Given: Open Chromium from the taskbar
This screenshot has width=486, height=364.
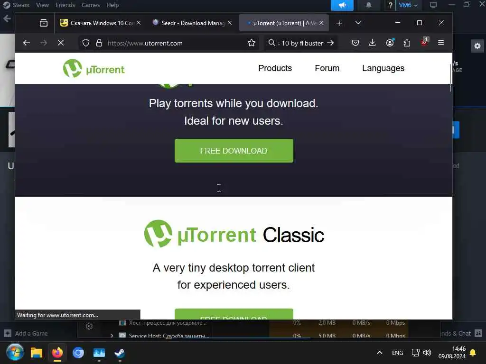Looking at the screenshot, I should 78,353.
